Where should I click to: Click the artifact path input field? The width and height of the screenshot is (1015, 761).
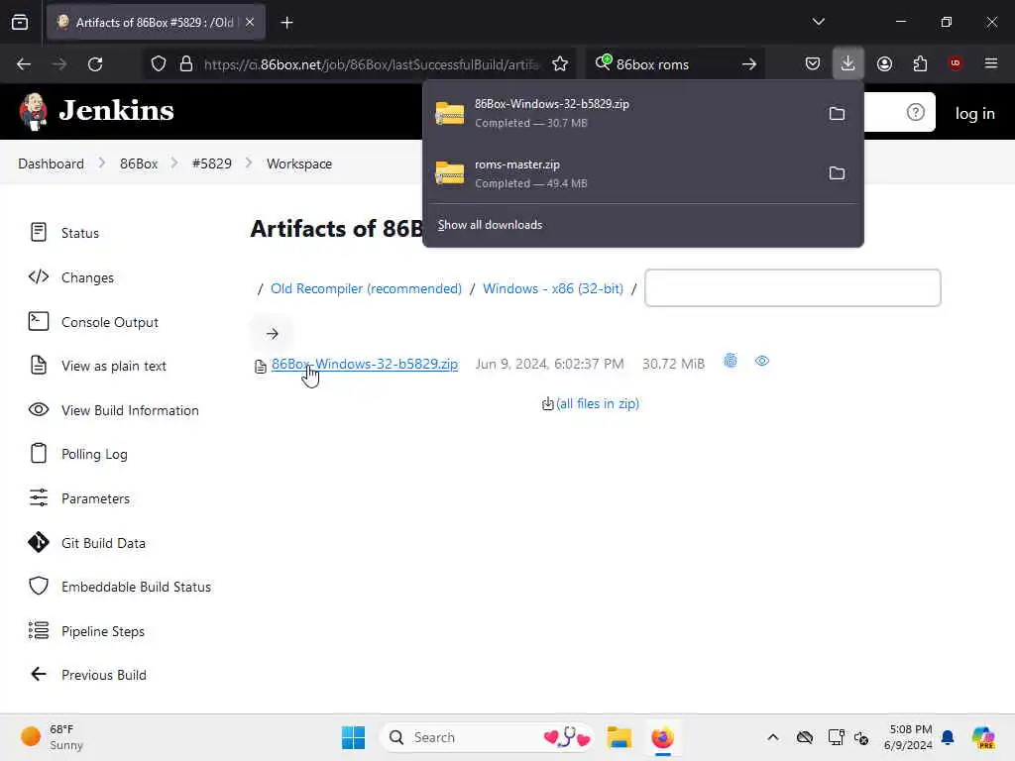pyautogui.click(x=792, y=288)
